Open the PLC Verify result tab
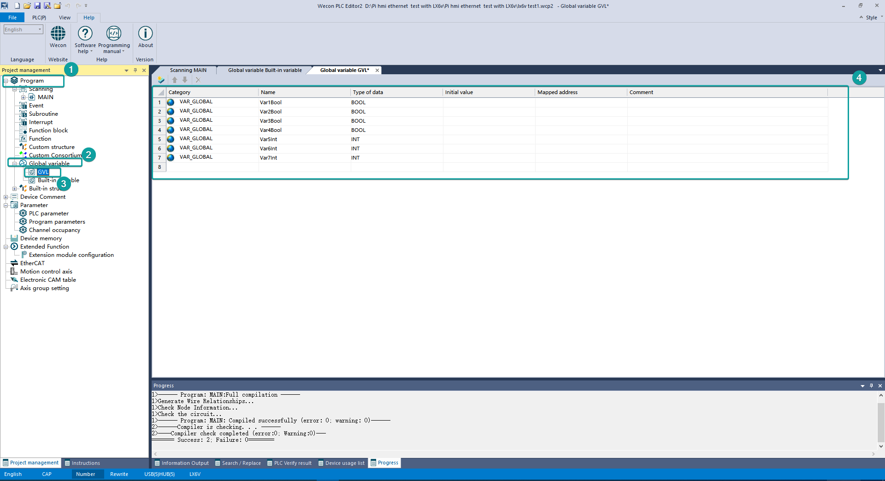The width and height of the screenshot is (885, 481). (289, 463)
